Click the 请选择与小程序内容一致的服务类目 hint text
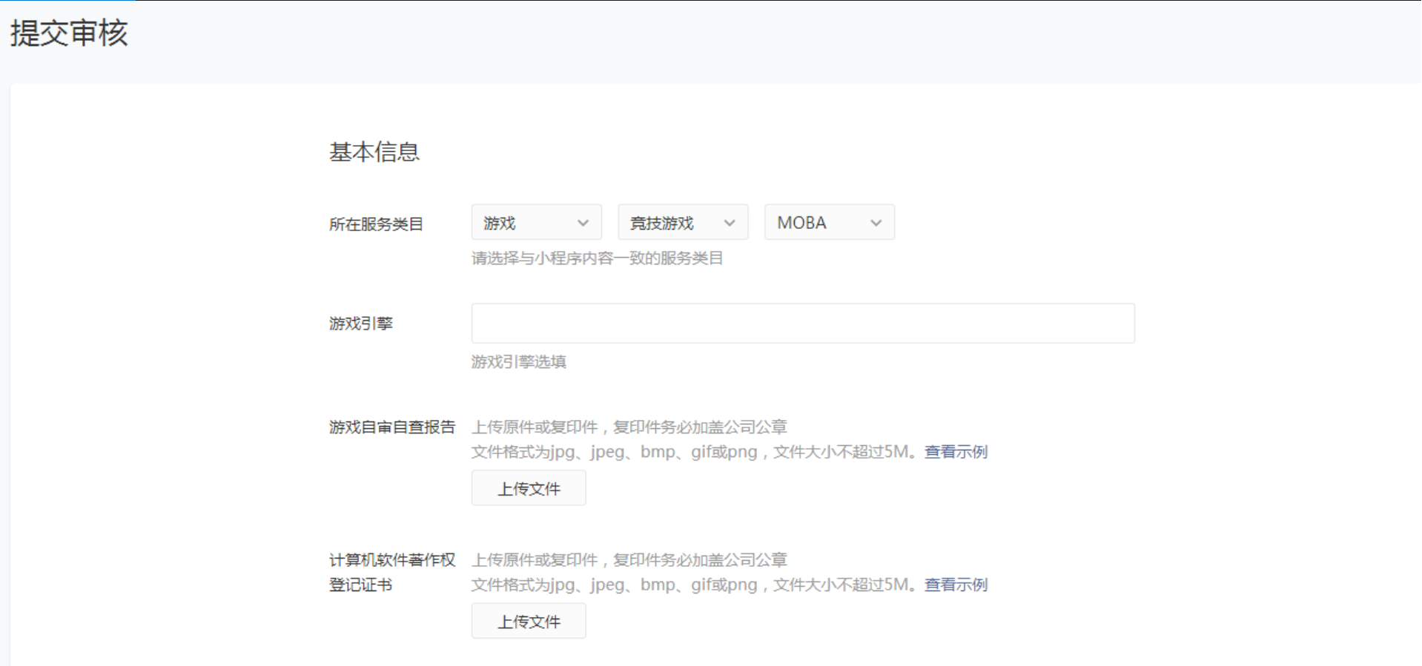Image resolution: width=1422 pixels, height=666 pixels. point(597,258)
